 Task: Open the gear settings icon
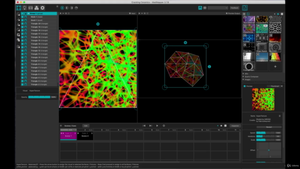pyautogui.click(x=43, y=8)
